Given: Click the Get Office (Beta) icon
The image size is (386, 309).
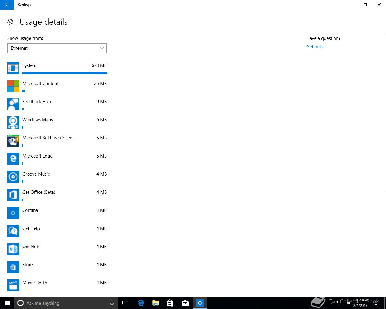Looking at the screenshot, I should (13, 195).
